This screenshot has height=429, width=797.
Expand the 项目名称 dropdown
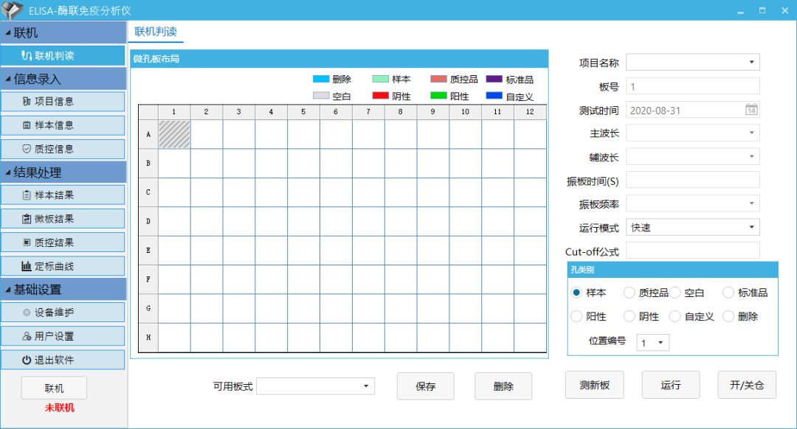tap(751, 63)
